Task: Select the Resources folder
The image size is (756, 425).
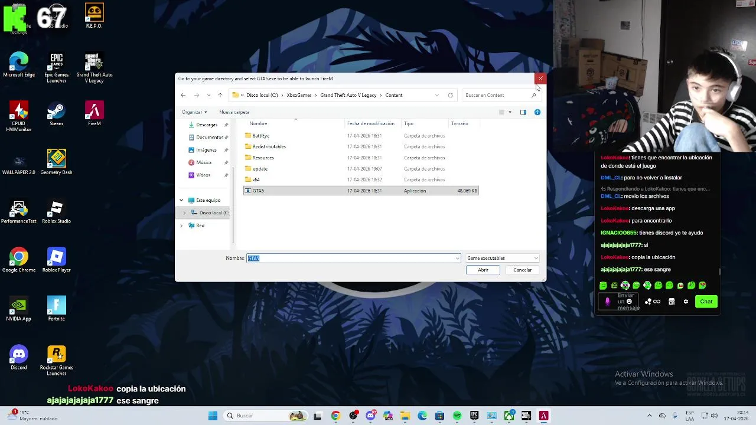Action: (x=361, y=158)
